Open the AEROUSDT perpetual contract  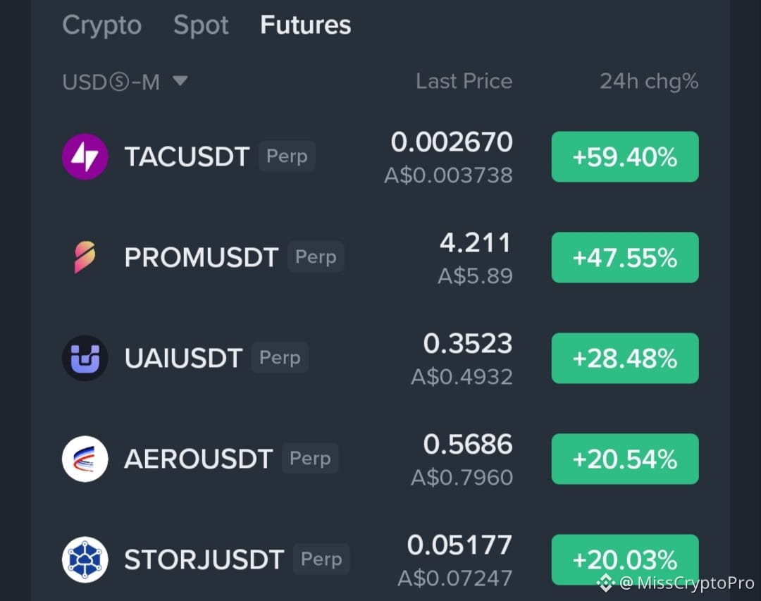(380, 459)
